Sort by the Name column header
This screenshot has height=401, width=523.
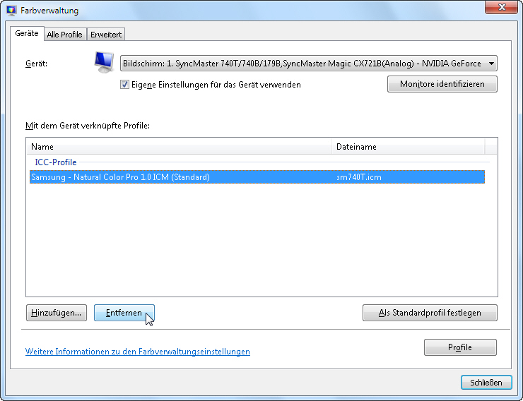pos(178,147)
